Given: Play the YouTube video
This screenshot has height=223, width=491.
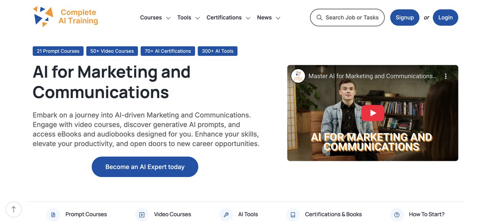Looking at the screenshot, I should [372, 113].
